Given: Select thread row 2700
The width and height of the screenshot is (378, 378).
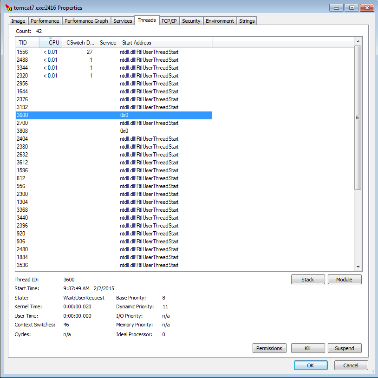Looking at the screenshot, I should pos(114,123).
